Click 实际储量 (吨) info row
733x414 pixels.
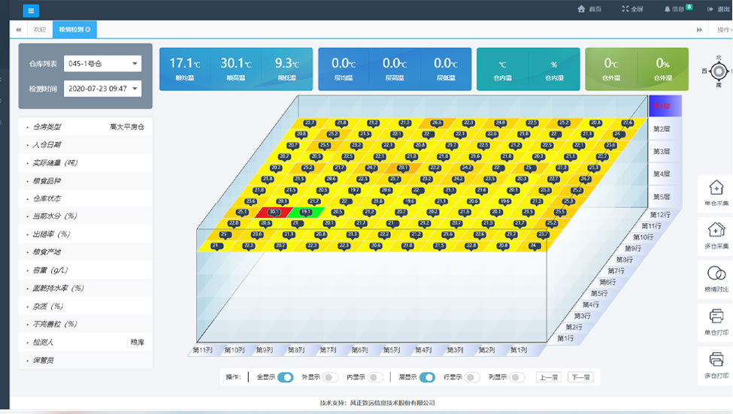tap(86, 162)
